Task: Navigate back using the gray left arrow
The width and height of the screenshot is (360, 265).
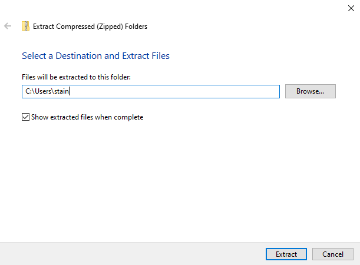Action: [x=8, y=26]
